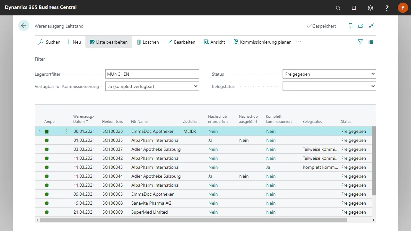Viewport: 411px width, 231px height.
Task: Collapse page with diagonal arrows icon
Action: click(372, 26)
